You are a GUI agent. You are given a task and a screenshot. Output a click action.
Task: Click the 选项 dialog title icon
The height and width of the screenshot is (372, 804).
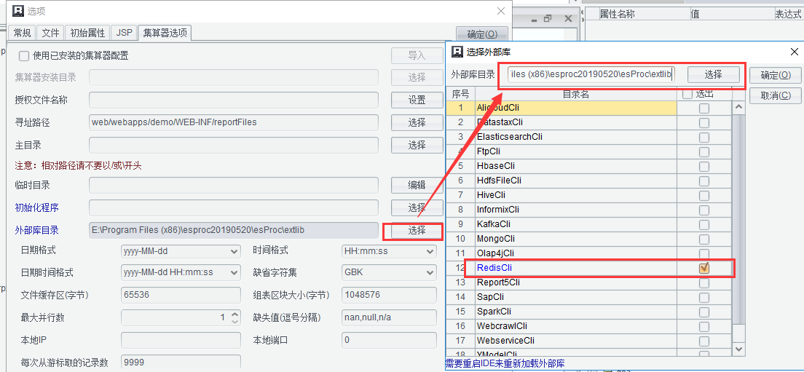[18, 11]
